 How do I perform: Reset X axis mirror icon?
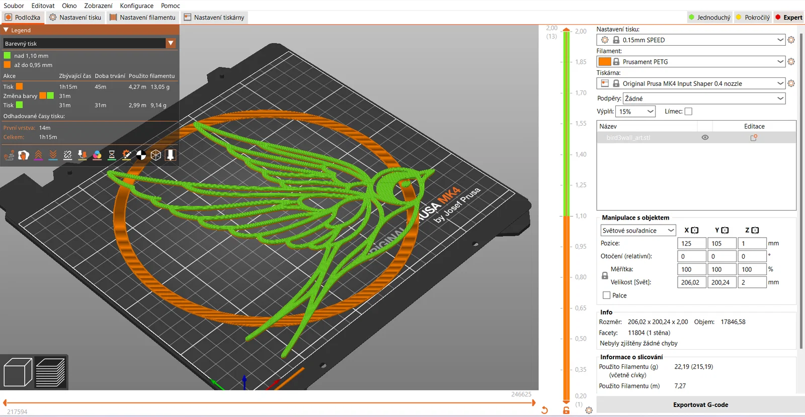[695, 230]
